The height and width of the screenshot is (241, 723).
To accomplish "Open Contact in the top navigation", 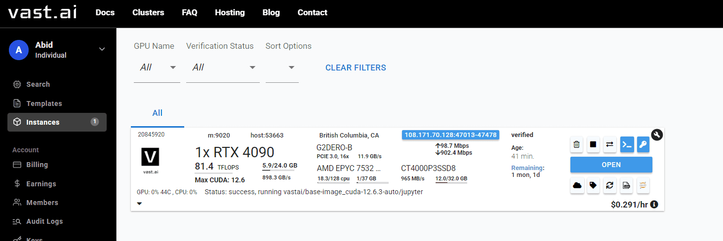I will pyautogui.click(x=312, y=12).
